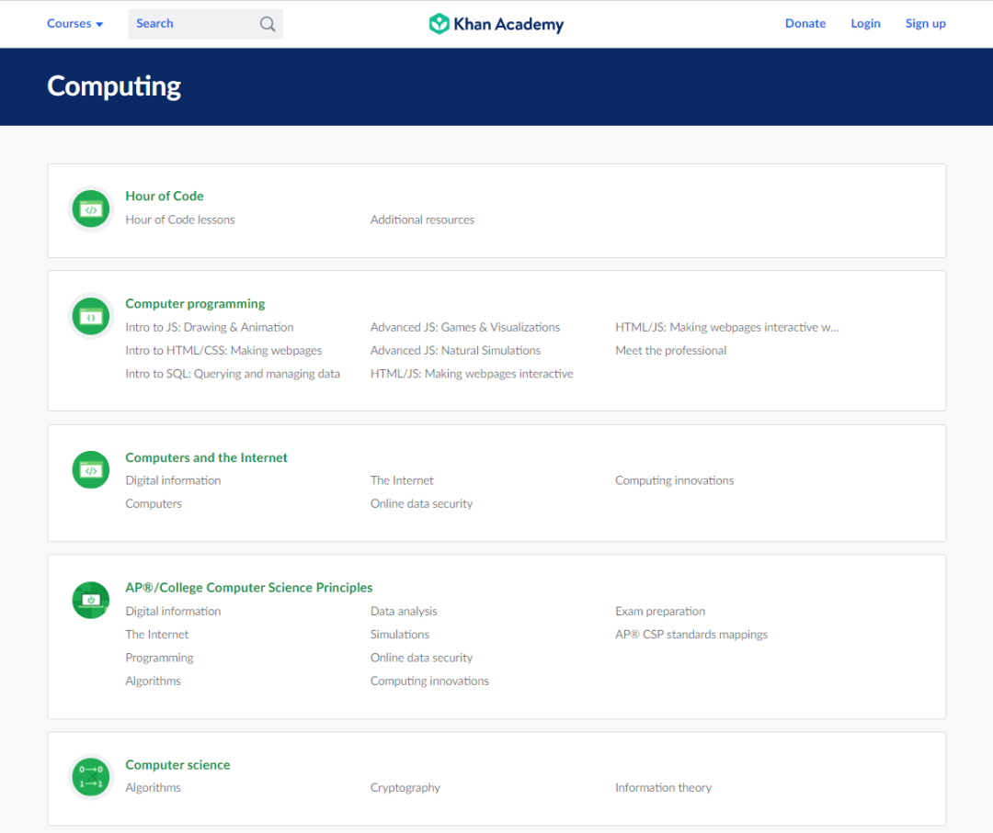Open the Computer programming heading
Image resolution: width=993 pixels, height=833 pixels.
tap(195, 304)
